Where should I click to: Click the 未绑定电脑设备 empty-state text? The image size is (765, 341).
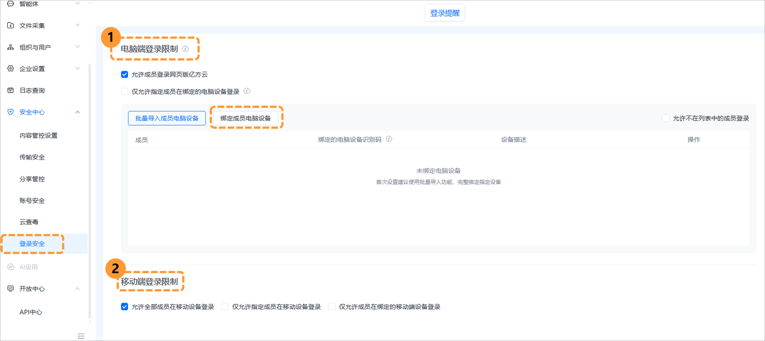pyautogui.click(x=438, y=171)
